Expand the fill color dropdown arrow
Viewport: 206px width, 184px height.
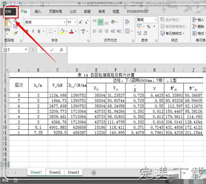pyautogui.click(x=67, y=31)
